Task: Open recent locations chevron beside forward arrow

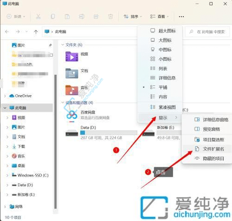Action: [26, 32]
